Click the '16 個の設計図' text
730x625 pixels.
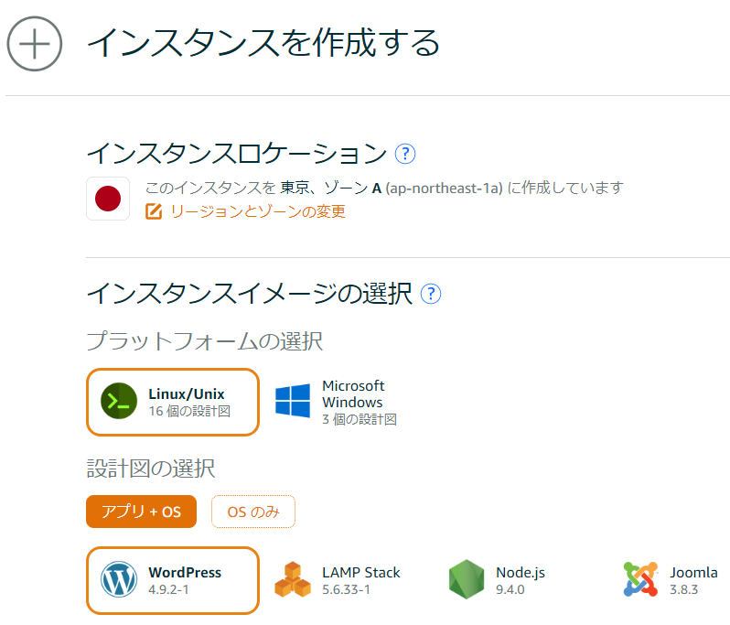(x=189, y=411)
